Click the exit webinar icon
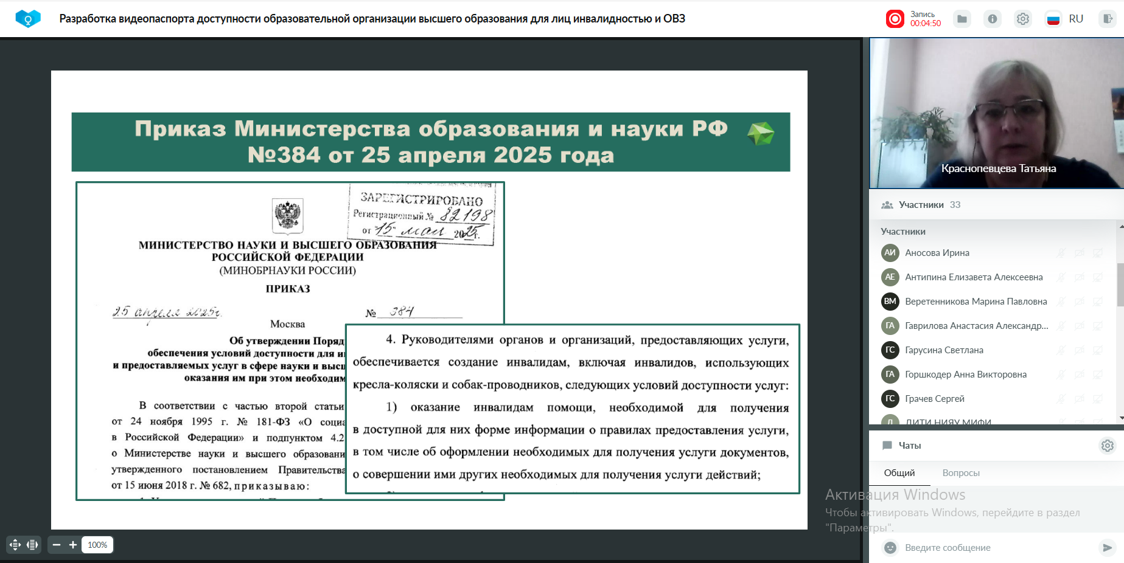Image resolution: width=1124 pixels, height=563 pixels. 1108,19
